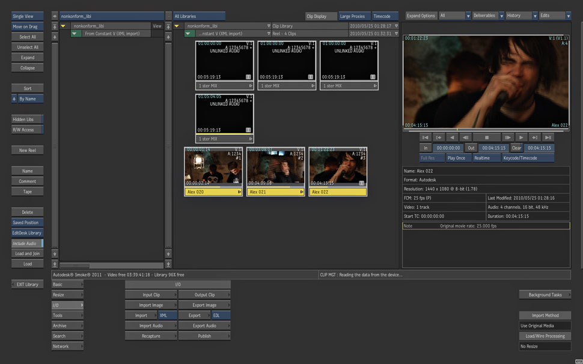Go to the In point
583x364 pixels.
click(x=439, y=138)
